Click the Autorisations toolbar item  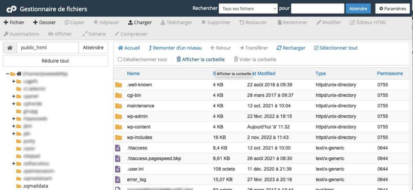click(x=21, y=34)
